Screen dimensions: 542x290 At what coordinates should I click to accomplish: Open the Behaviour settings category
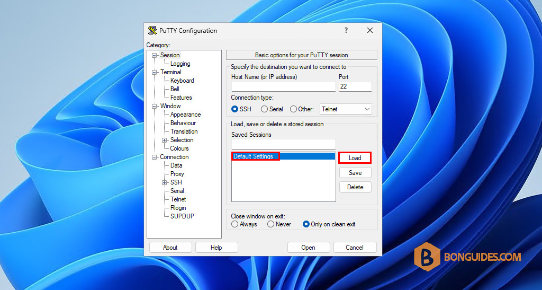point(183,123)
